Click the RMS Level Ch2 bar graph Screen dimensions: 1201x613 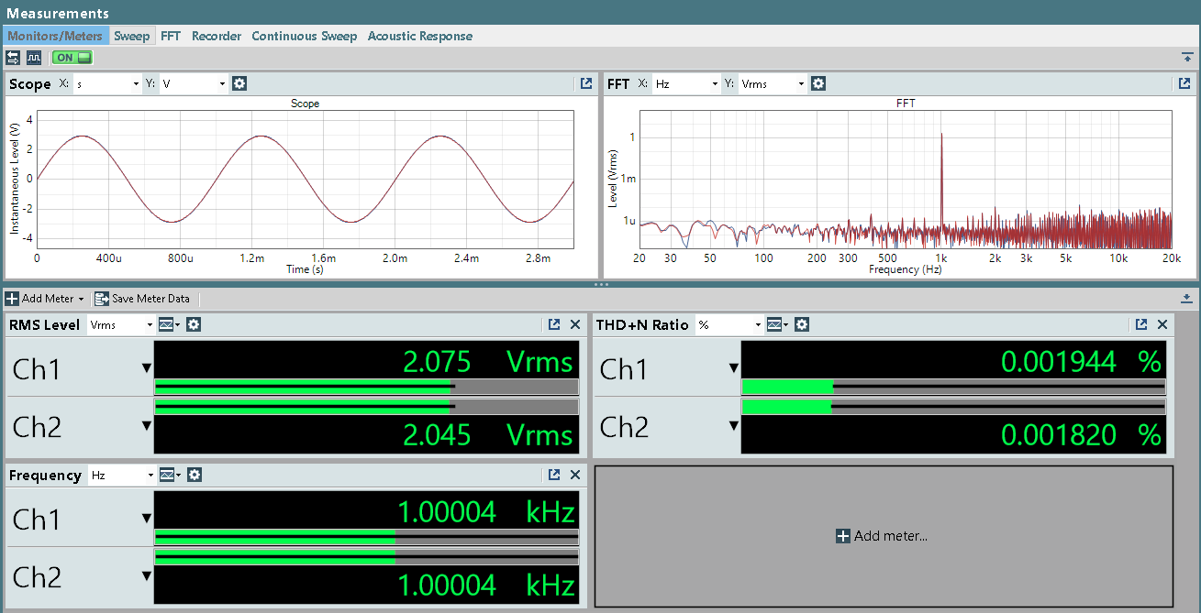pos(367,407)
